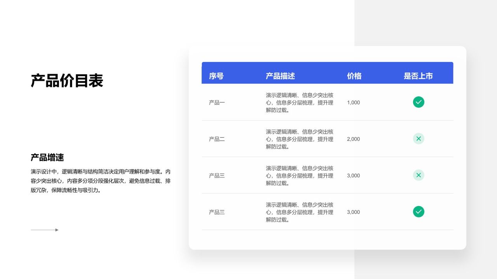Toggle the listing status of the bottom row
The width and height of the screenshot is (497, 279).
tap(418, 212)
